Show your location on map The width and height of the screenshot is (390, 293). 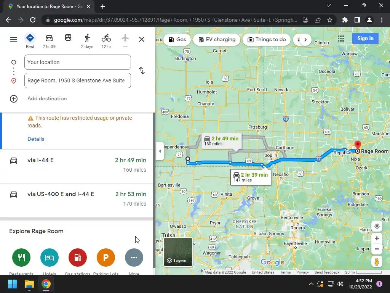tap(377, 226)
